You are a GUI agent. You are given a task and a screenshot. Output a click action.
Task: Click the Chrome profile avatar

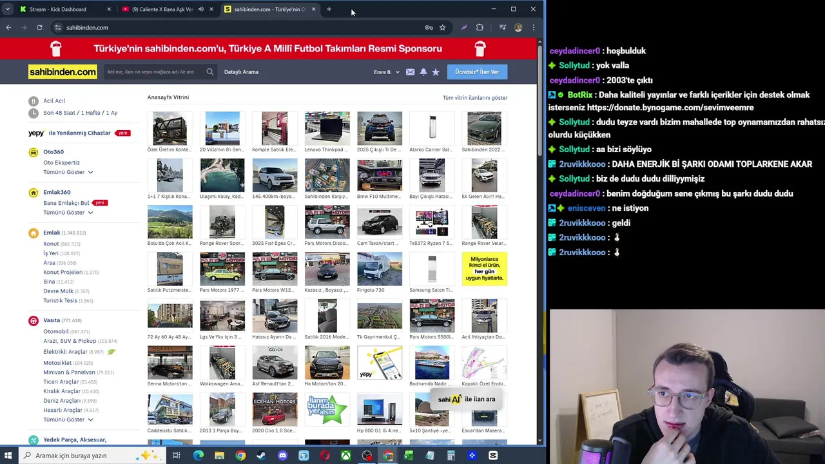click(x=518, y=28)
